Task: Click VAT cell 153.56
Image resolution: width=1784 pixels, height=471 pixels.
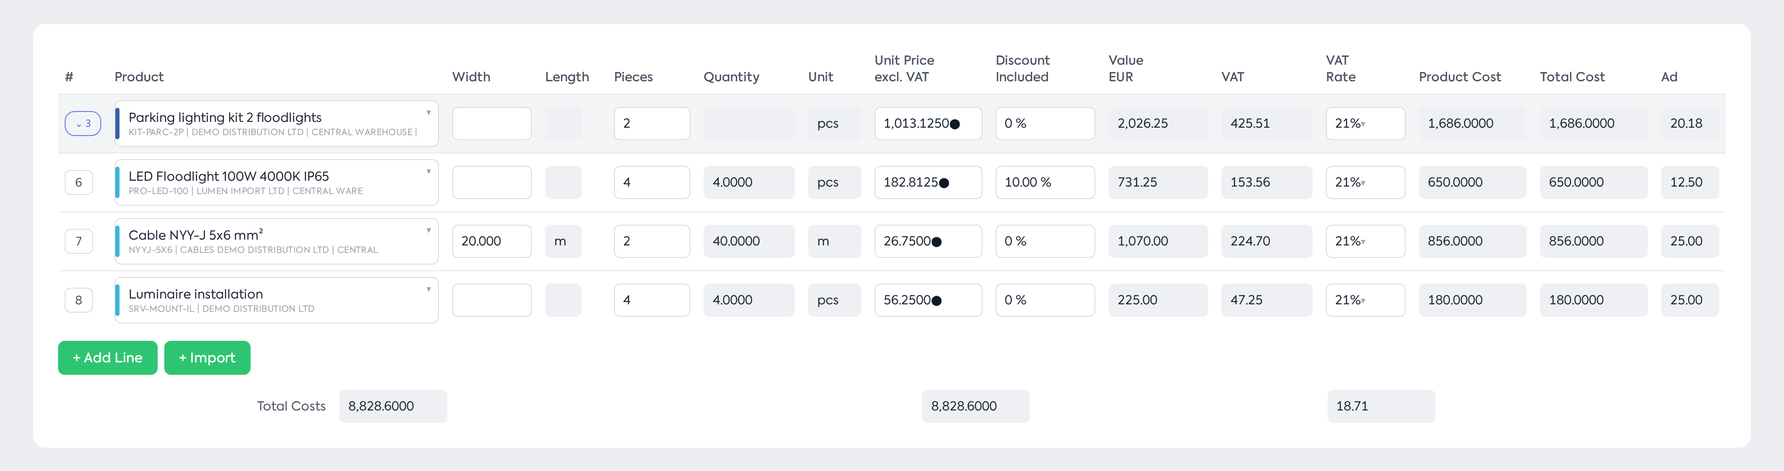Action: click(x=1267, y=182)
